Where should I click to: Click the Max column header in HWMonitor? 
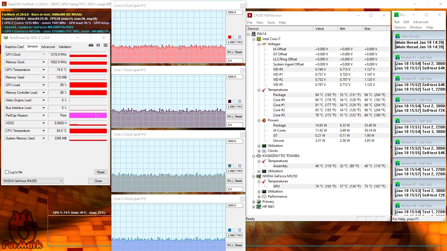pos(374,29)
